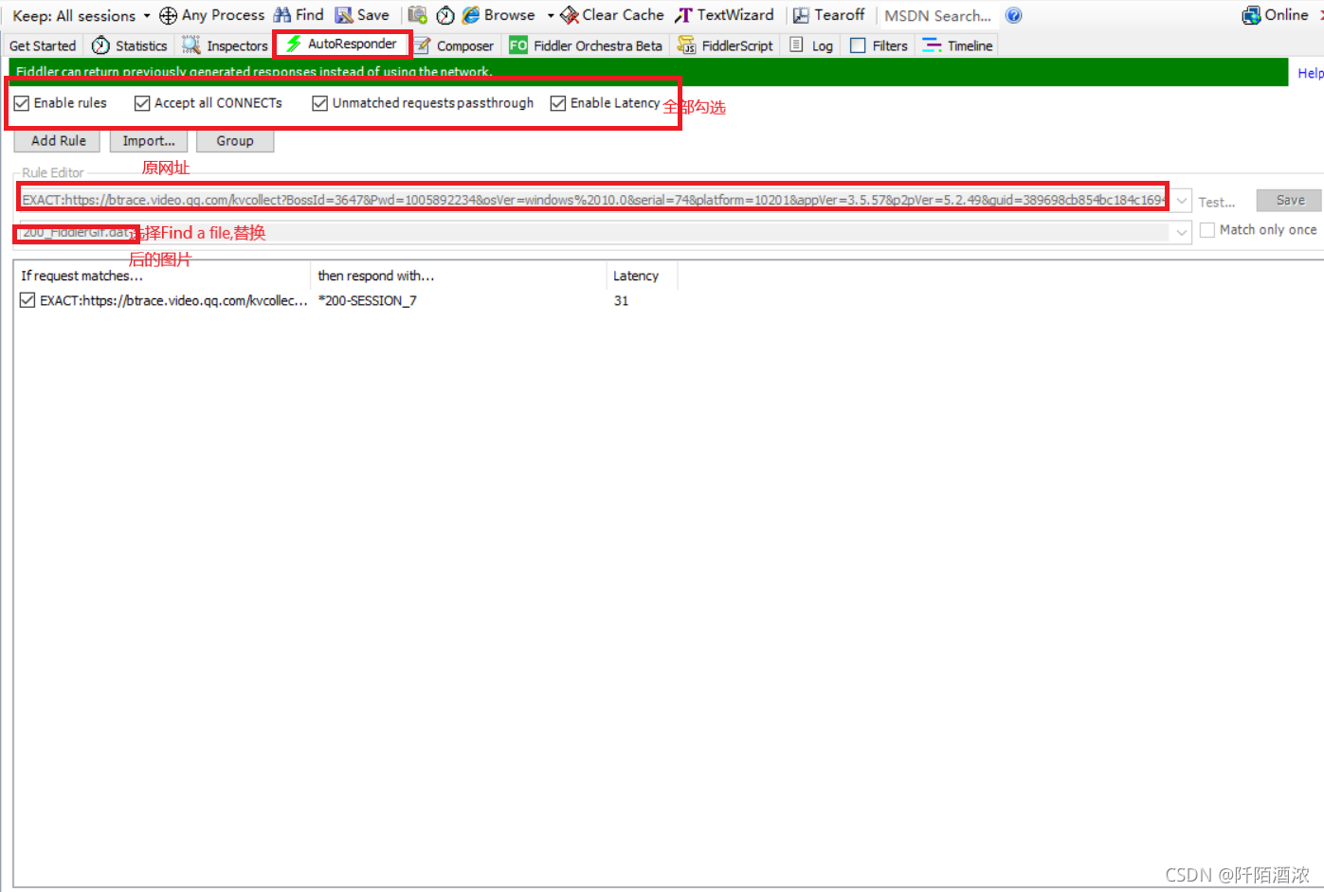The image size is (1324, 892).
Task: Sort by If request matches column header
Action: click(164, 276)
